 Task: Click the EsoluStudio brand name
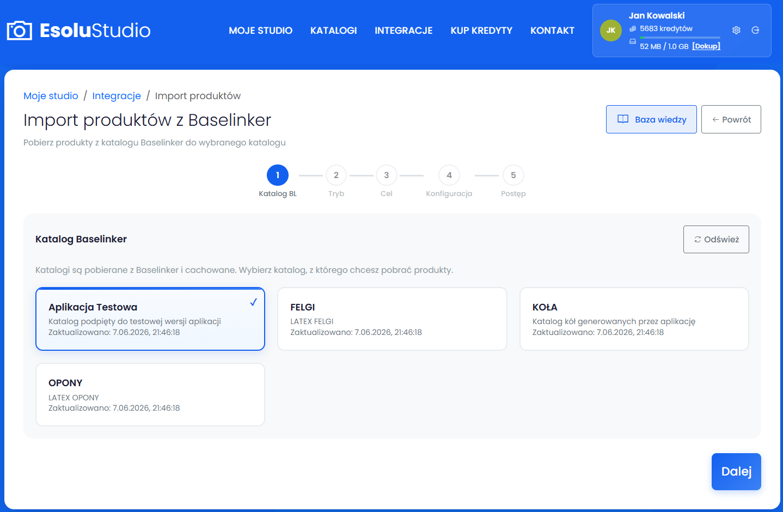pos(95,31)
